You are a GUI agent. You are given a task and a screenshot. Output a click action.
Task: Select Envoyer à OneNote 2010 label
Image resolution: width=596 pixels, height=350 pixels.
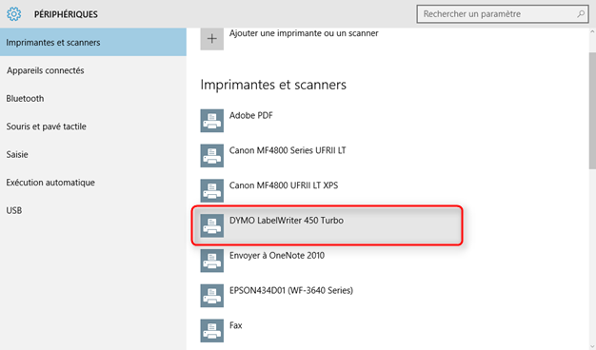(x=277, y=256)
